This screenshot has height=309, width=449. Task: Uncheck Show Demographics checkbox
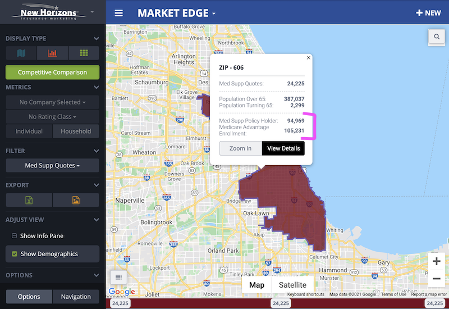(x=15, y=254)
